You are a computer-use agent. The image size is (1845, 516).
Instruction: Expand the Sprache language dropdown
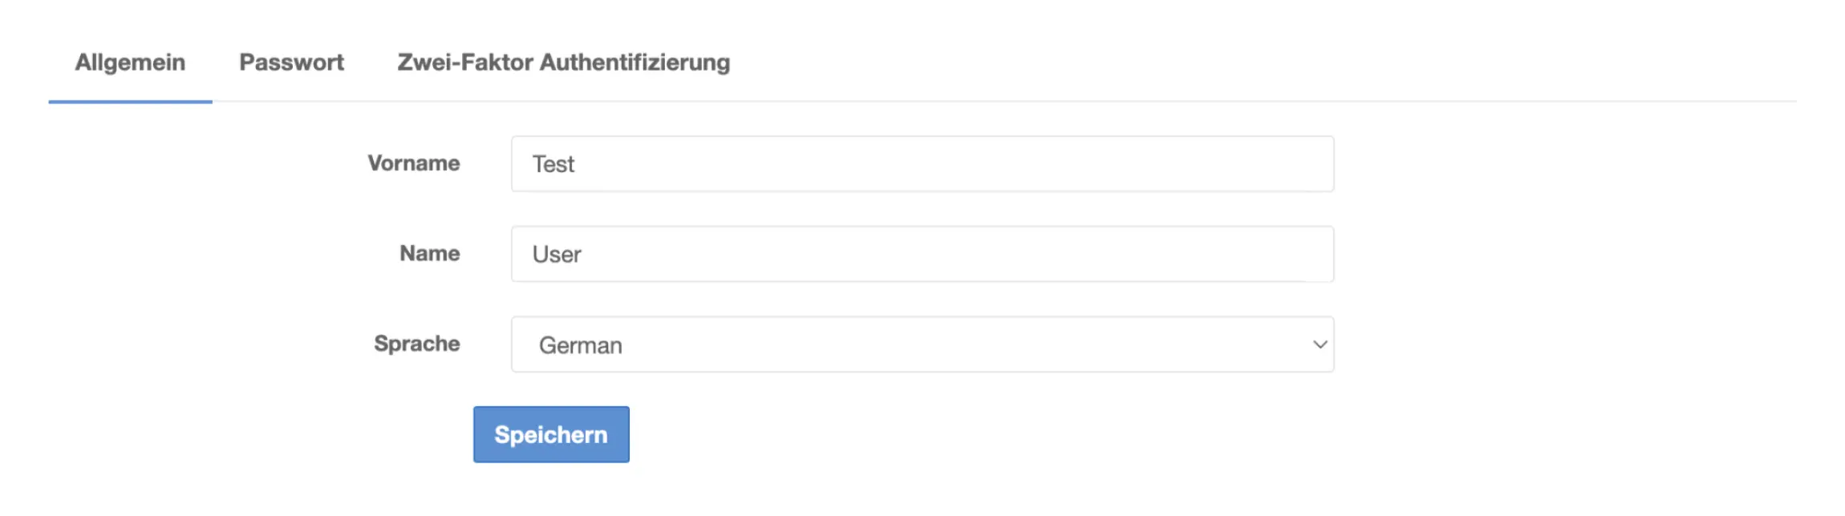922,345
